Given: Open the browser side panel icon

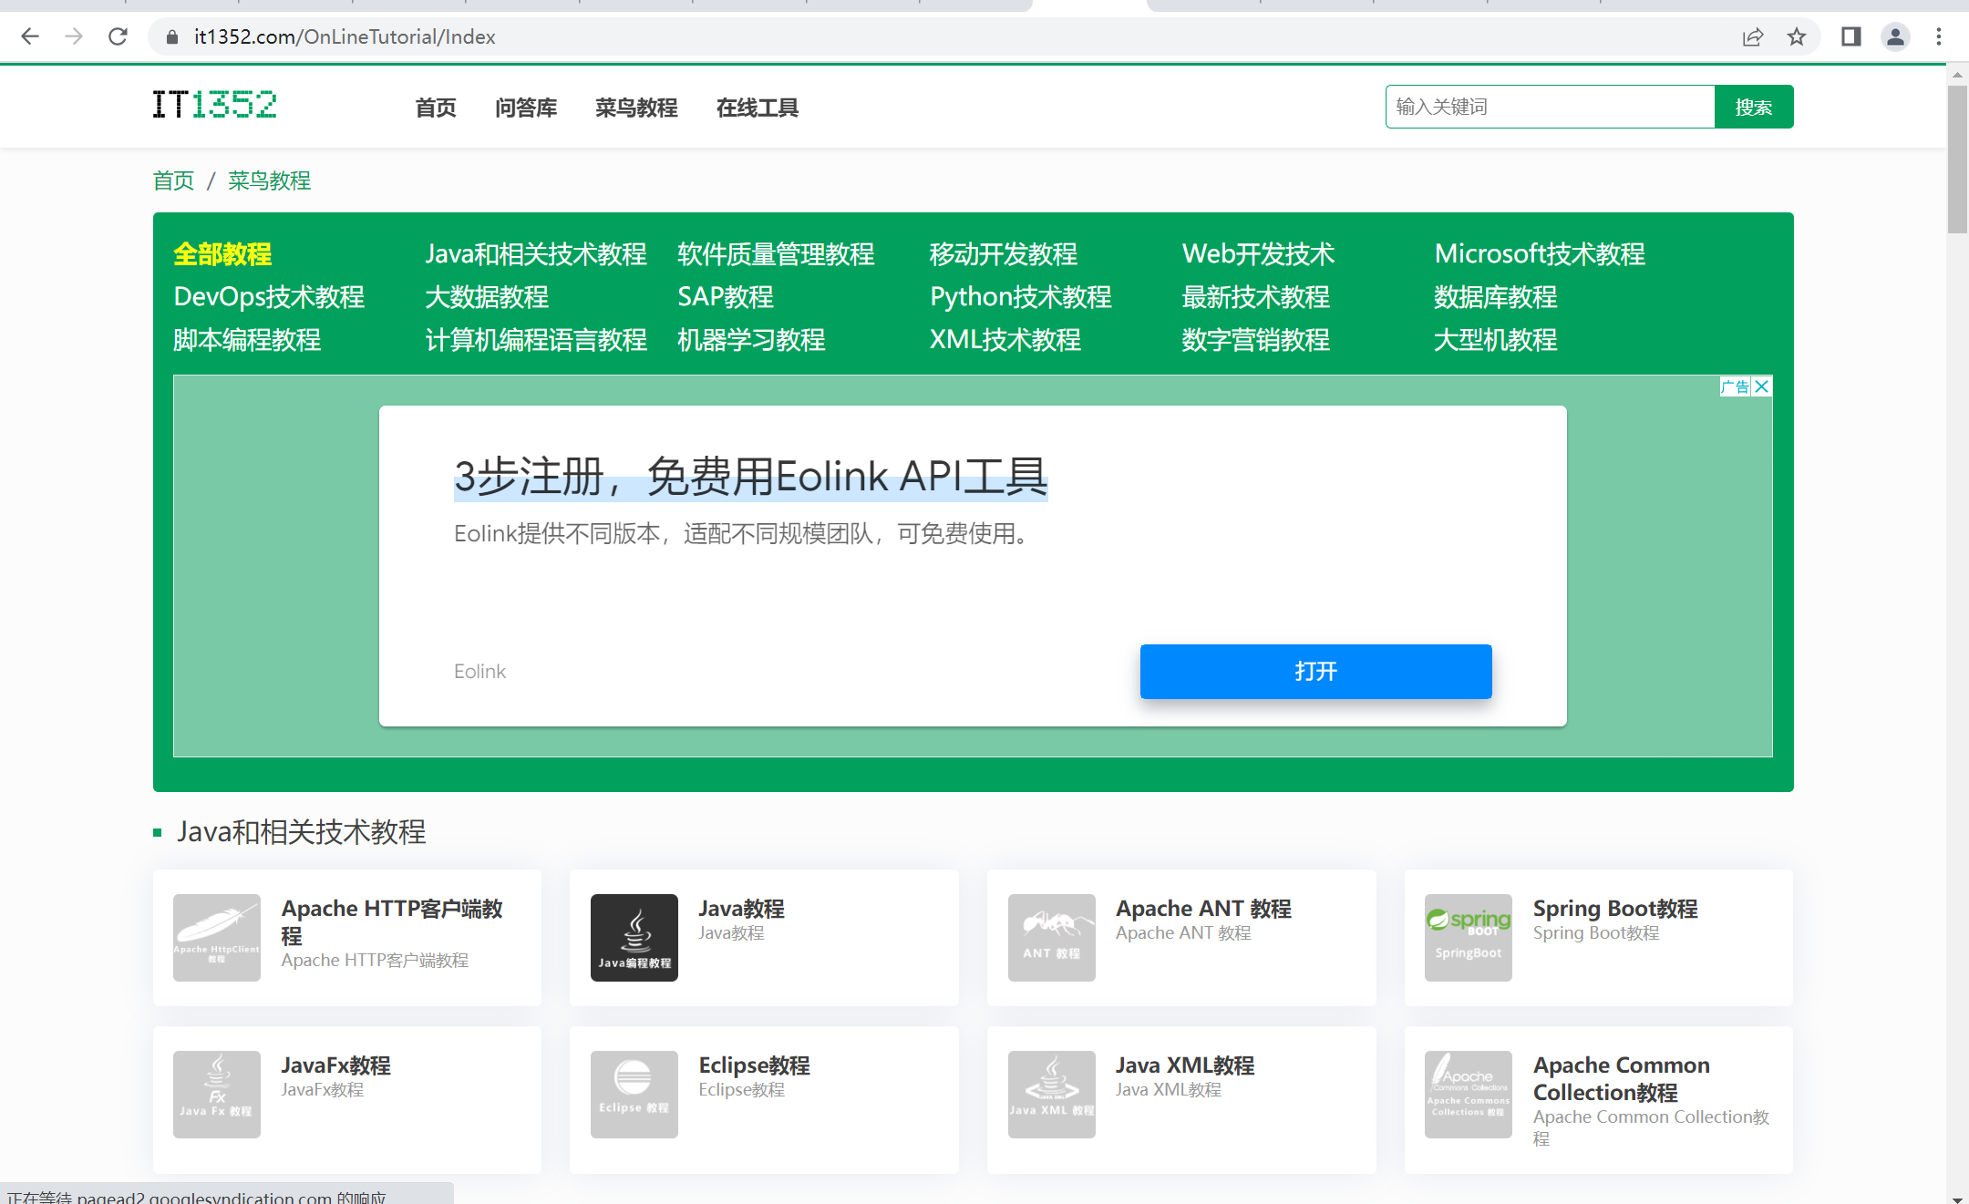Looking at the screenshot, I should pos(1851,36).
